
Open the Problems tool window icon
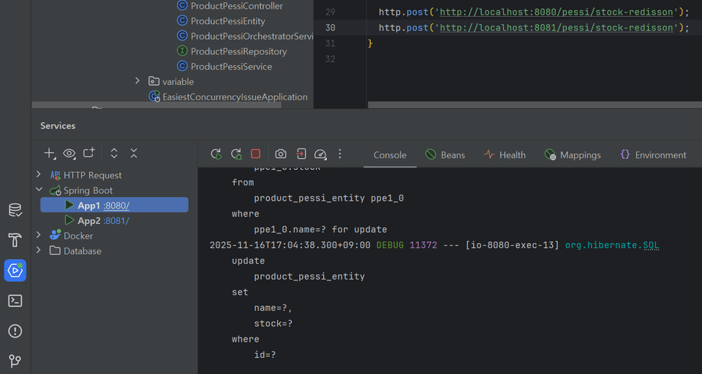[x=15, y=331]
